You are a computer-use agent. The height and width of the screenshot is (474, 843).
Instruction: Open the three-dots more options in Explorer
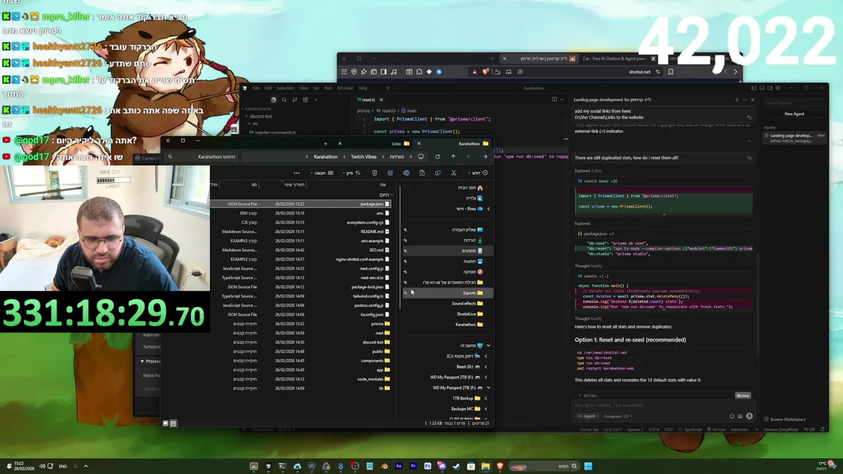coord(296,173)
